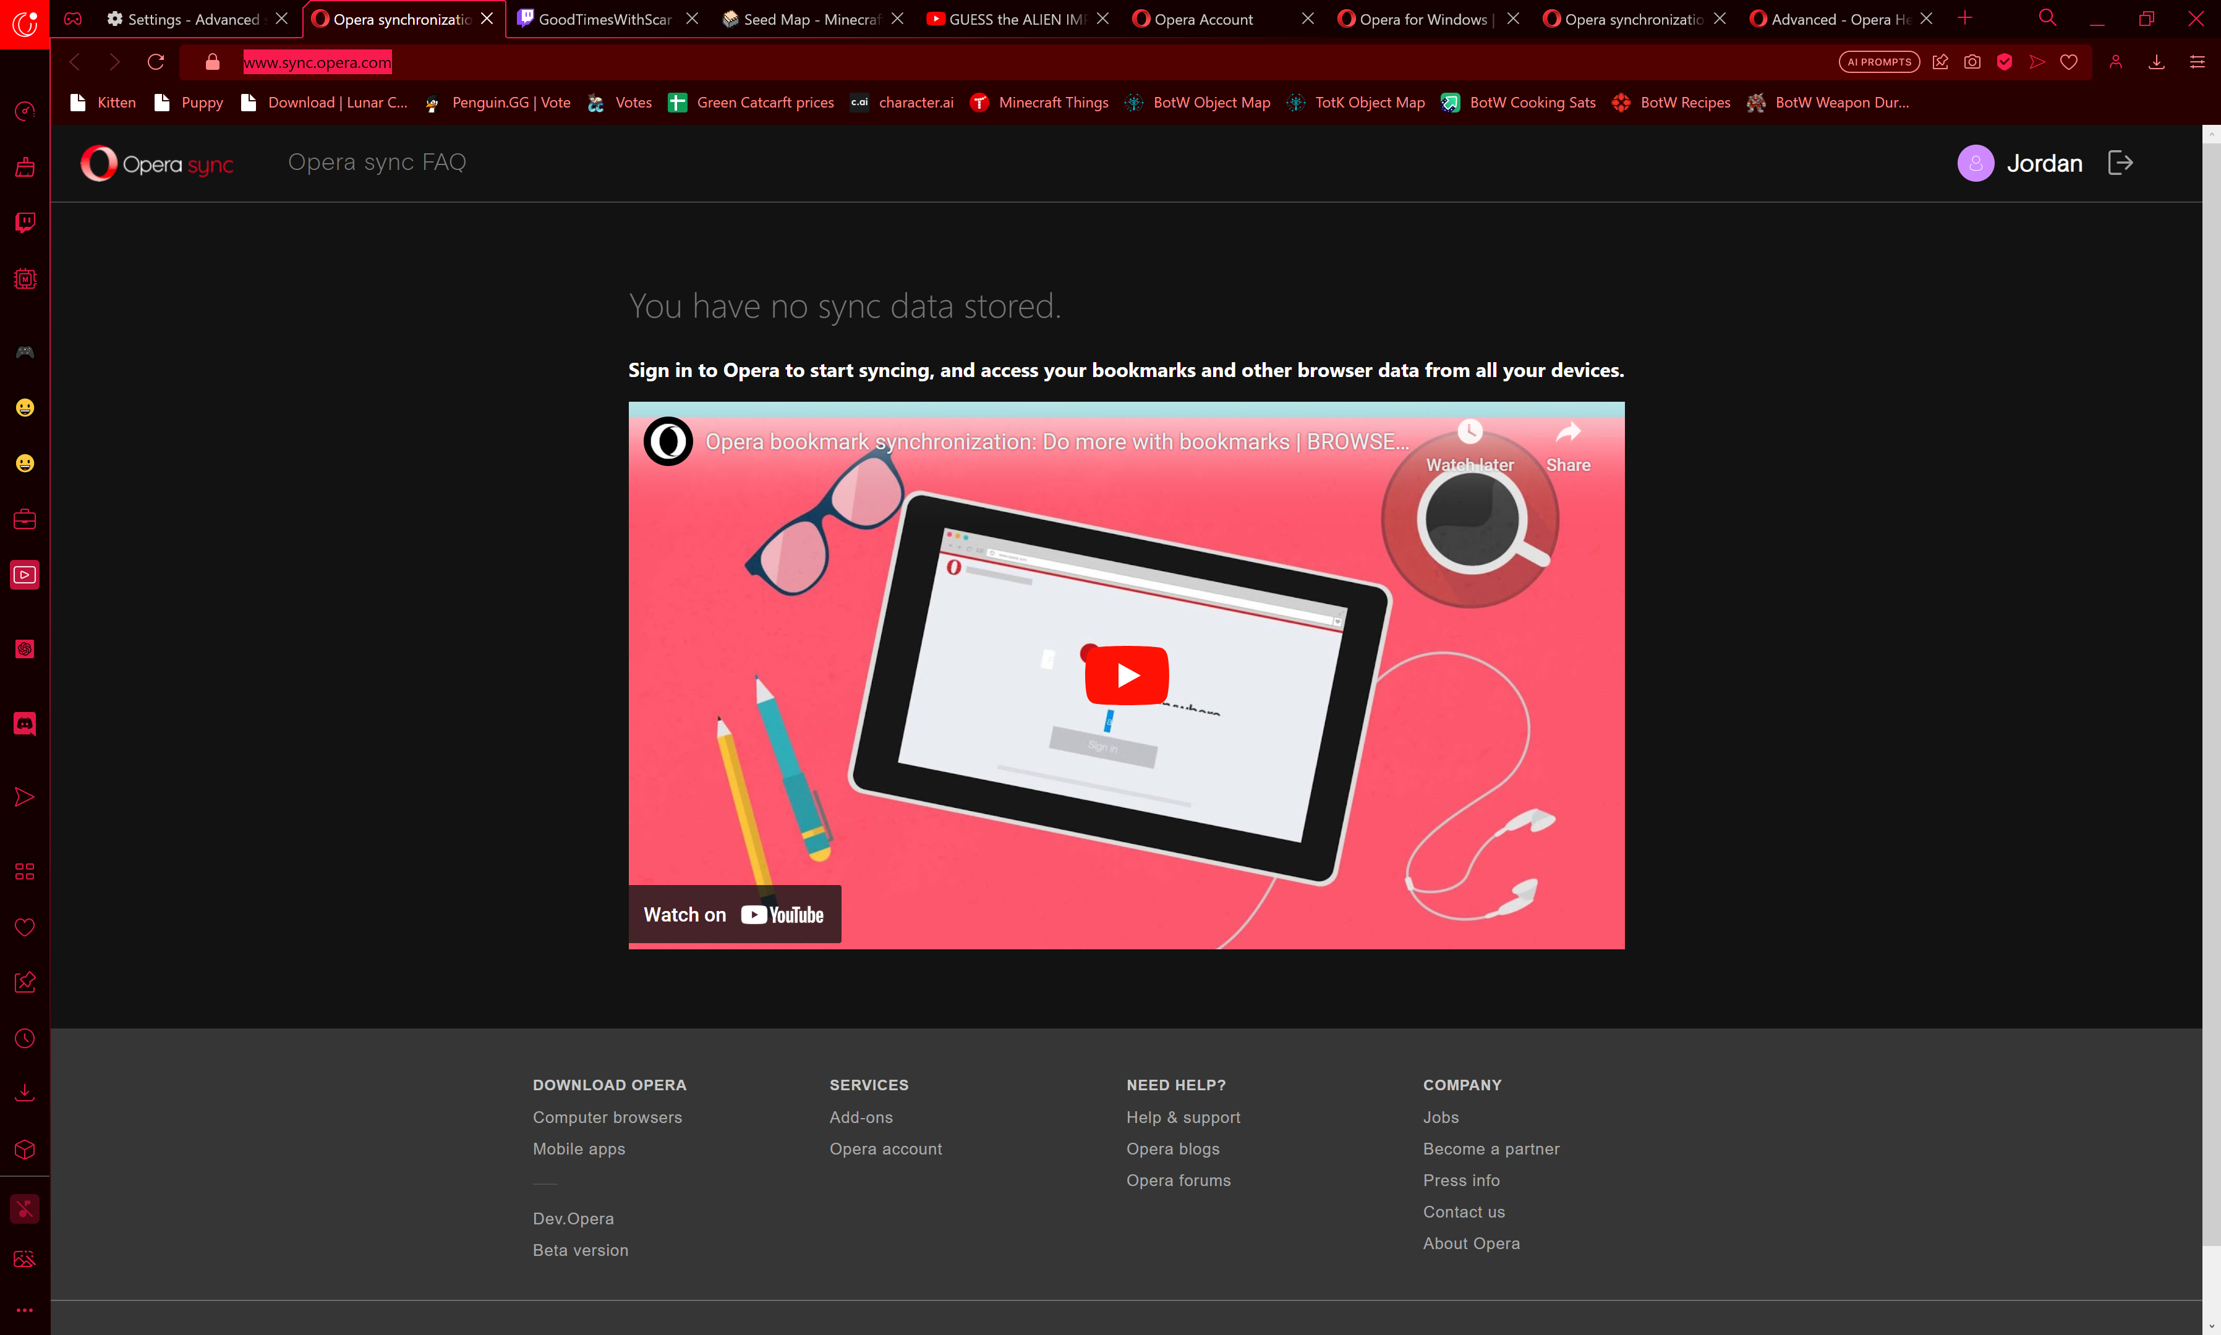Open the Player panel in the sidebar
Image resolution: width=2221 pixels, height=1335 pixels.
pyautogui.click(x=24, y=575)
